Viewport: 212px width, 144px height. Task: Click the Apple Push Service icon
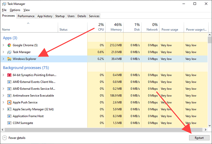click(x=9, y=103)
